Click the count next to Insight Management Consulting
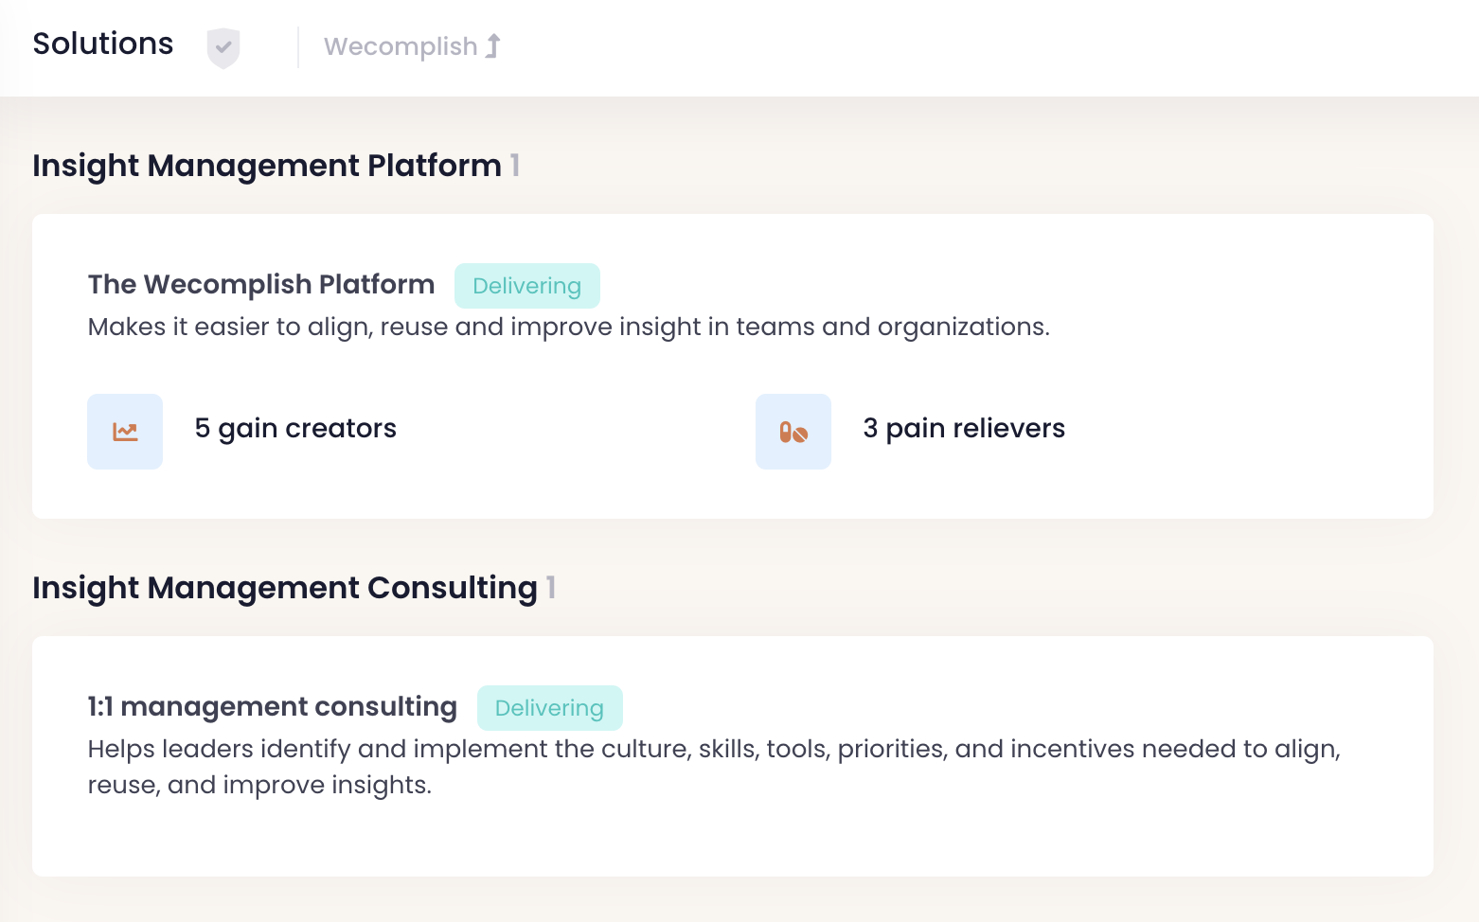Viewport: 1479px width, 922px height. (x=551, y=588)
